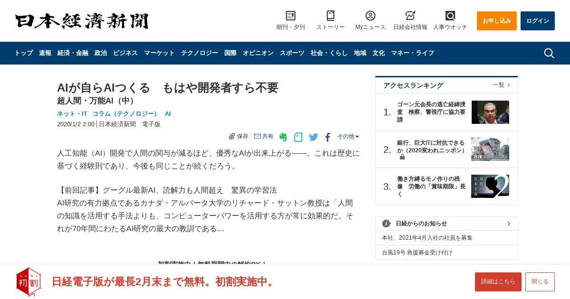Viewport: 570px width, 299px height.
Task: Select 地域 in navigation bar
Action: click(360, 53)
